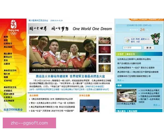The width and height of the screenshot is (164, 131).
Task: Open 票务 in the left menu
Action: pos(6,60)
